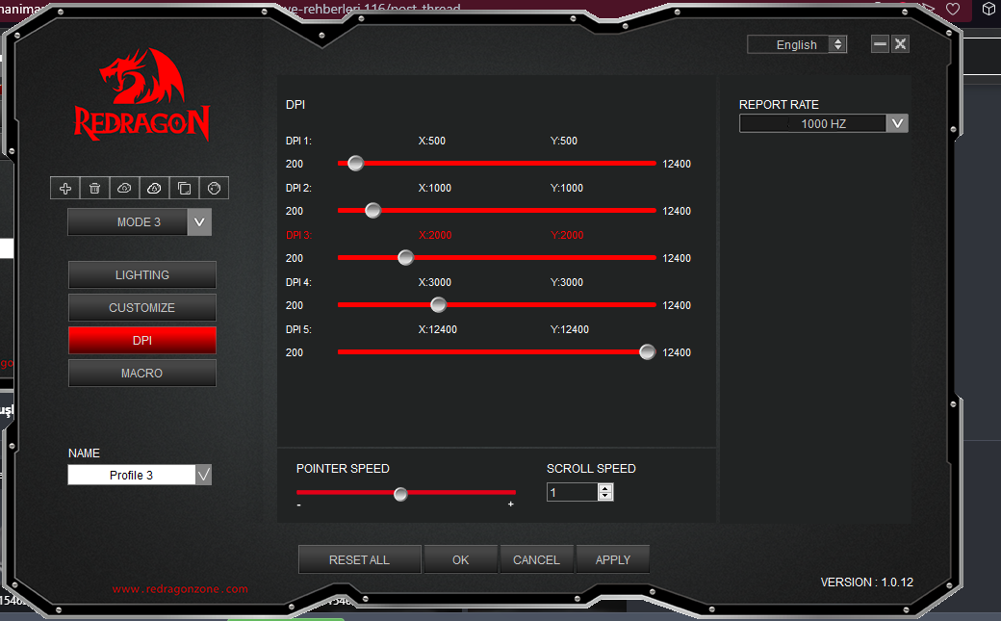This screenshot has width=1001, height=621.
Task: Minimize the Redragon window
Action: click(x=880, y=44)
